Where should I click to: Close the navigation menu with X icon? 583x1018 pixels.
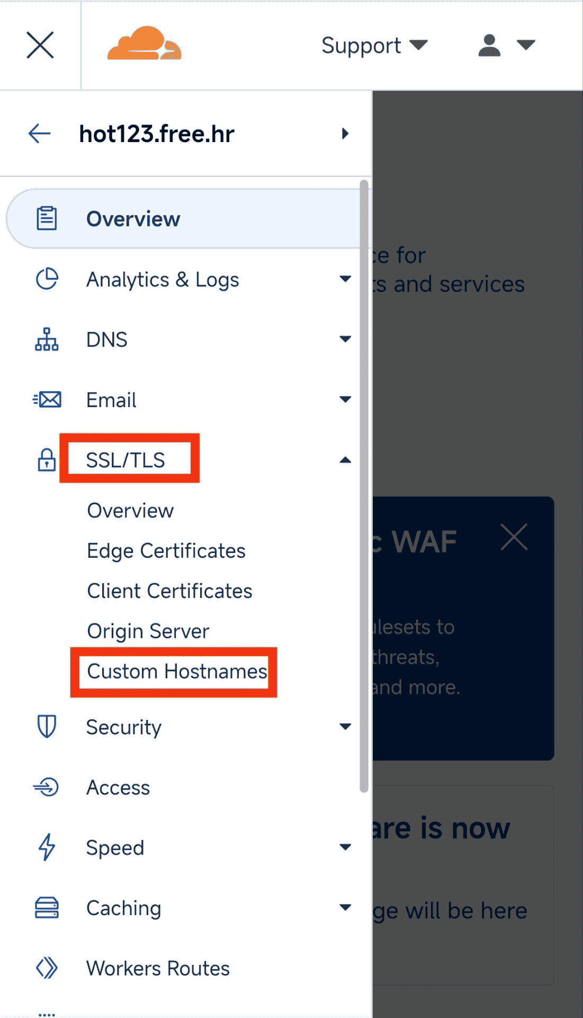[40, 45]
